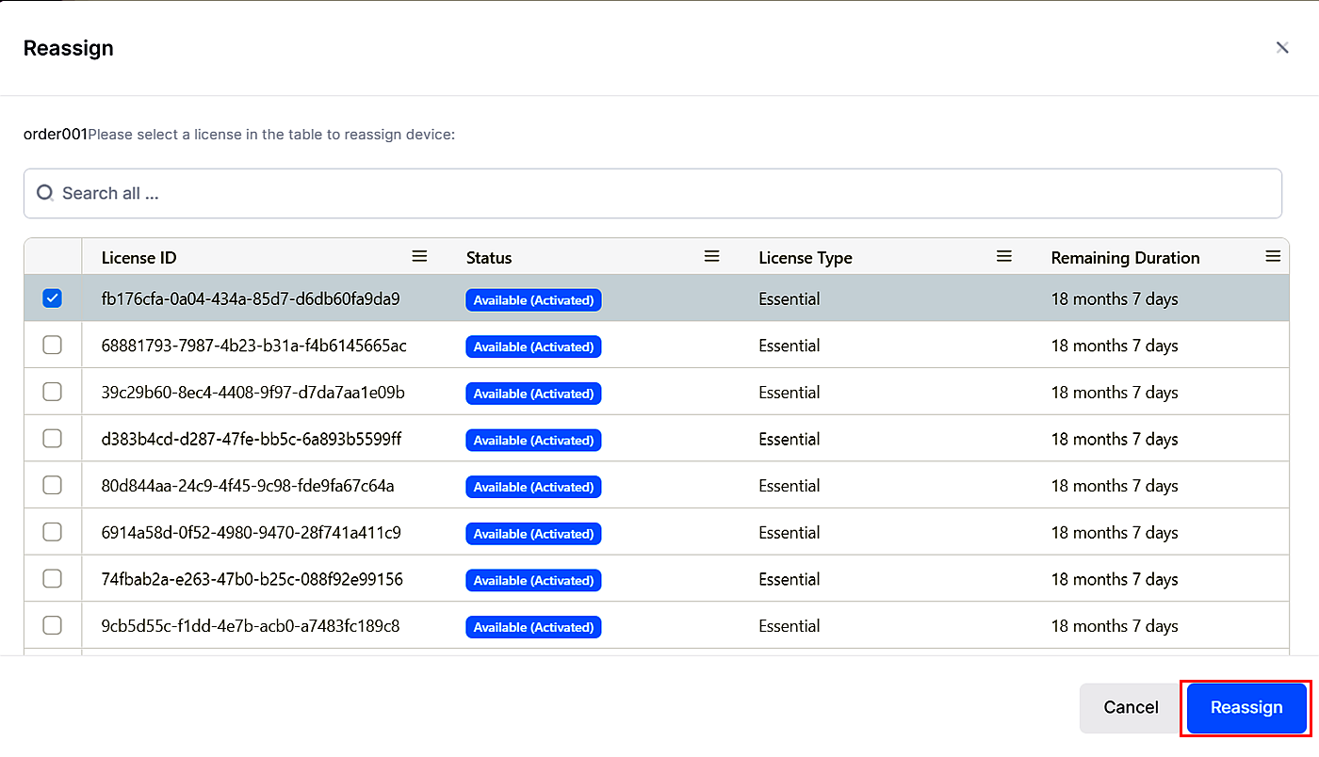This screenshot has width=1319, height=757.
Task: Sort by License Type column header
Action: 806,258
